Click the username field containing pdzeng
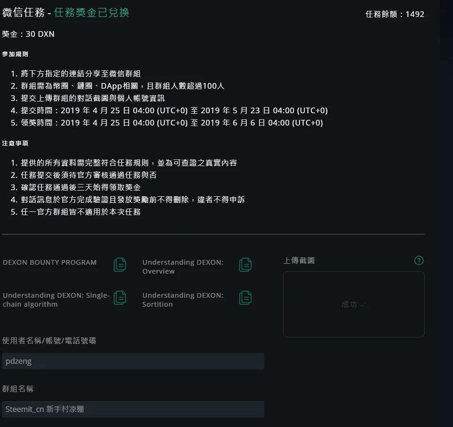Screen dimensions: 453x427 click(x=133, y=361)
